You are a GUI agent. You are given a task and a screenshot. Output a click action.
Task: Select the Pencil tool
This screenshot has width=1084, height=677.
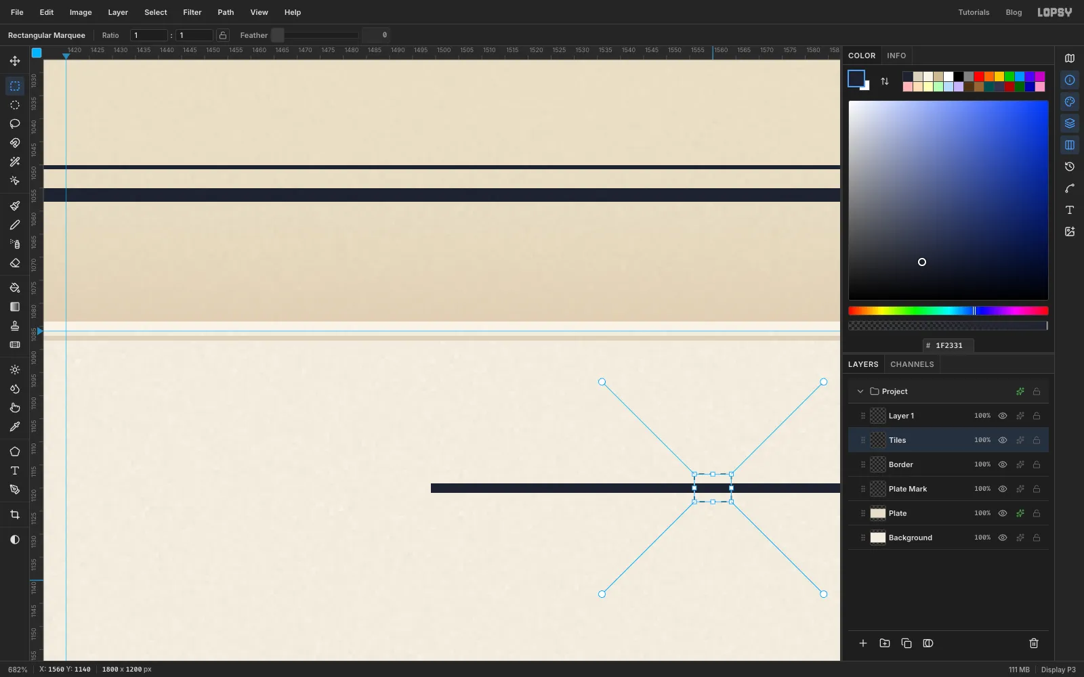15,225
